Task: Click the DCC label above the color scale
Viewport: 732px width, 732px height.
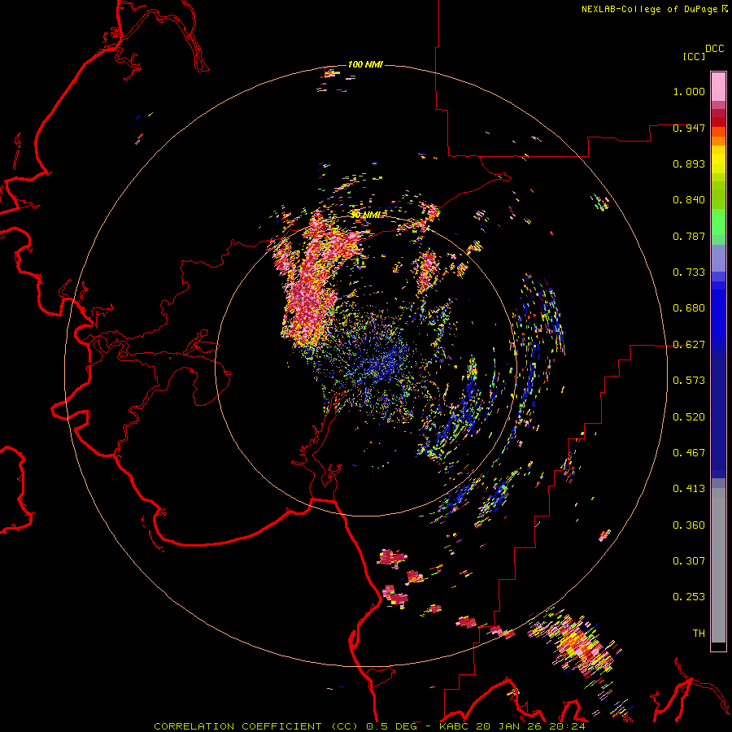Action: click(x=714, y=49)
